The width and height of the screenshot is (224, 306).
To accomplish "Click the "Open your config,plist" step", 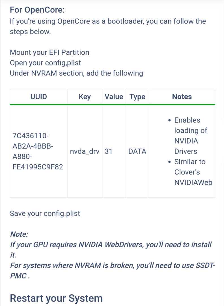I will (45, 63).
